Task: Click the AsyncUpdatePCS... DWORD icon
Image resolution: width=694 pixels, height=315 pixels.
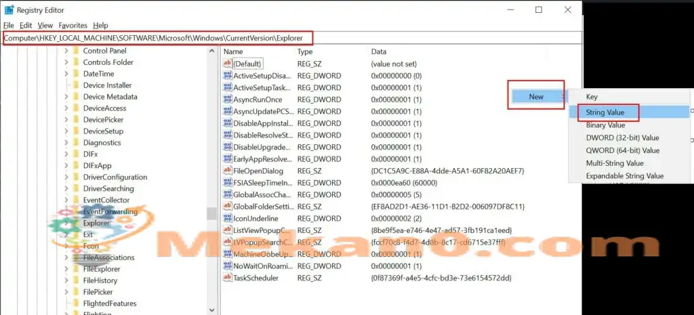Action: 228,112
